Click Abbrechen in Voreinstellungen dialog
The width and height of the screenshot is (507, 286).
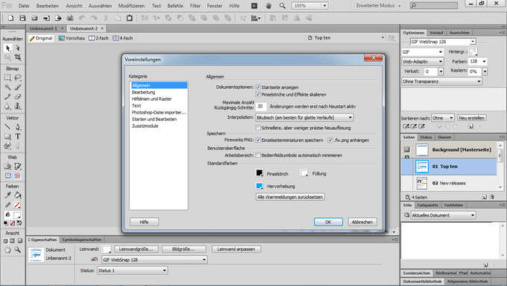tap(362, 222)
